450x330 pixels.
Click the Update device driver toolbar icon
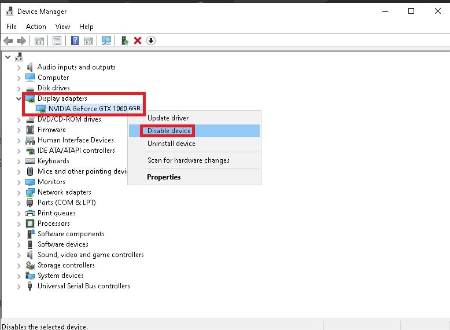tap(124, 41)
